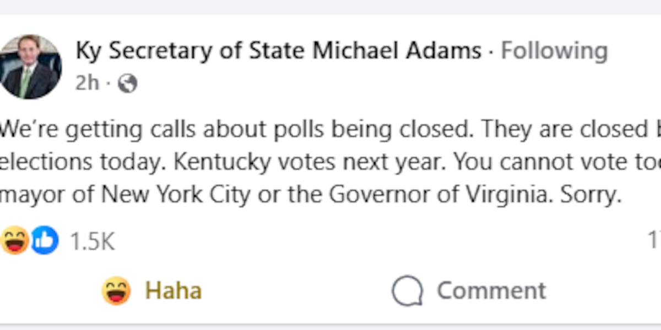The height and width of the screenshot is (330, 661).
Task: Click the Following text in the post header
Action: click(x=554, y=50)
